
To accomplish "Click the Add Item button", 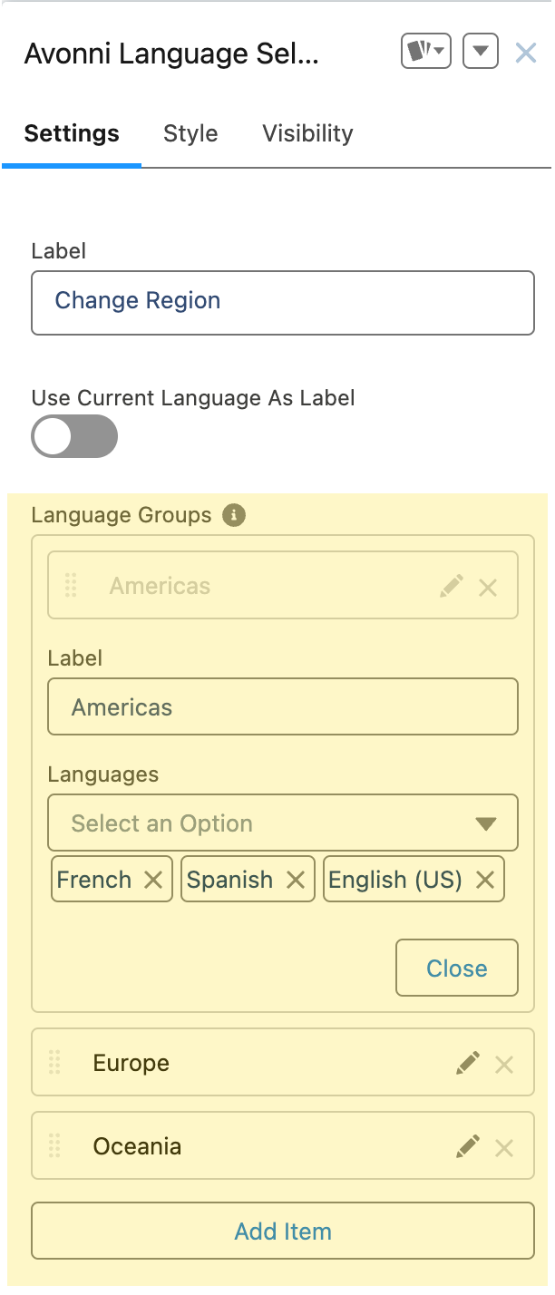I will [x=283, y=1231].
